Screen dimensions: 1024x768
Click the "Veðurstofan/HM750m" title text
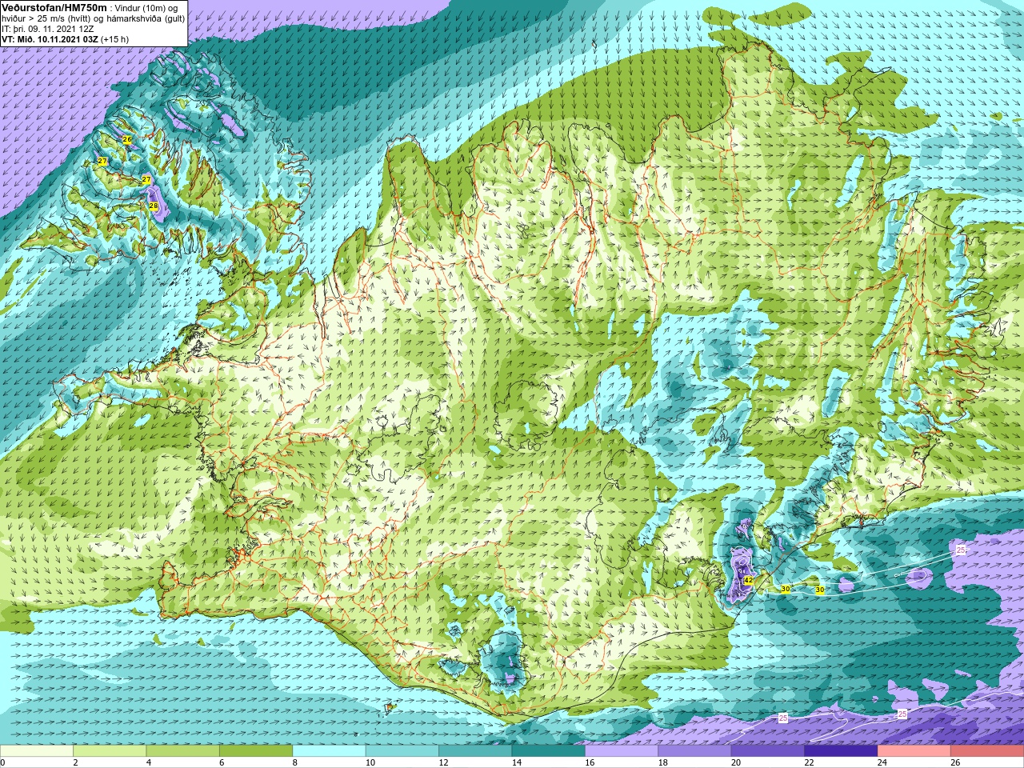tap(54, 7)
